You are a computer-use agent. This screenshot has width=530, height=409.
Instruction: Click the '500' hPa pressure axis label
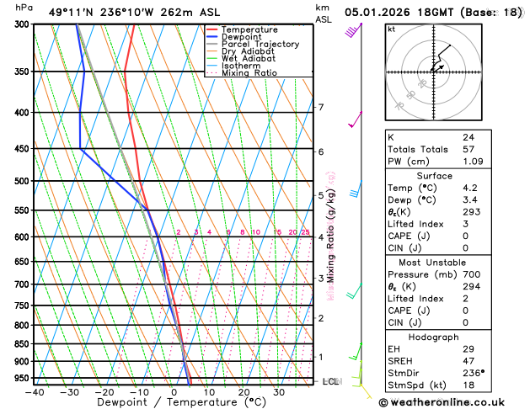pos(22,181)
